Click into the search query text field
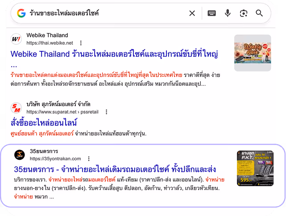 coord(108,13)
